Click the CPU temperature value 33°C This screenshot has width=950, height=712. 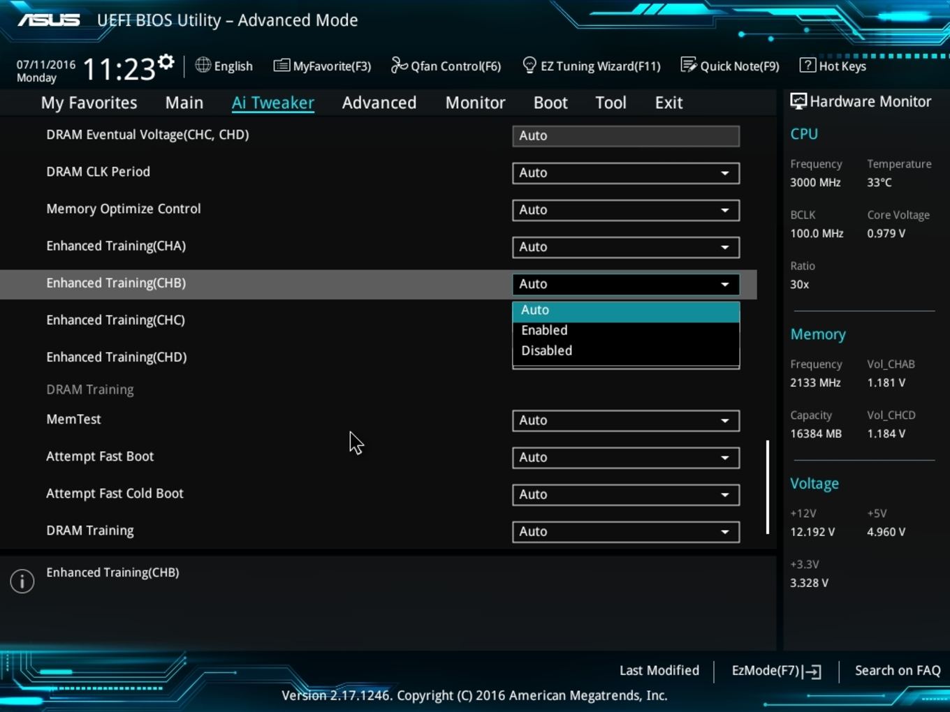pos(879,182)
